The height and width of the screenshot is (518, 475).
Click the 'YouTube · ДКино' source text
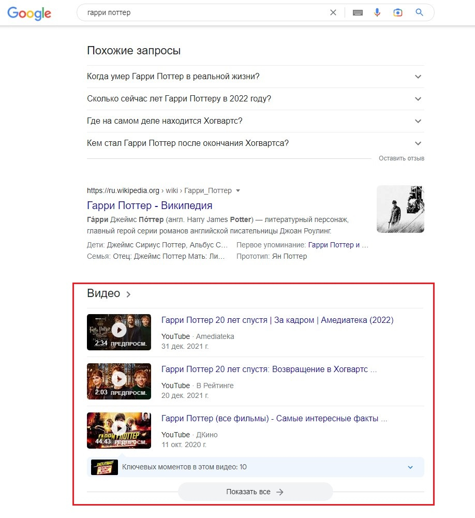(x=189, y=435)
